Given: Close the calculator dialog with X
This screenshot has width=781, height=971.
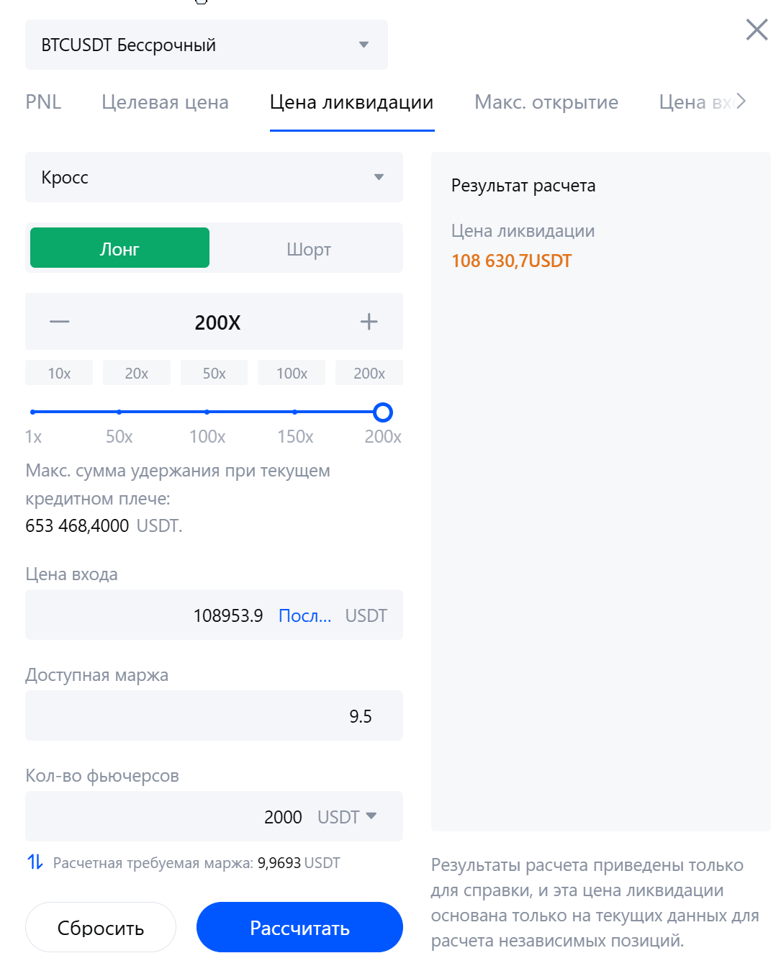Looking at the screenshot, I should (757, 30).
